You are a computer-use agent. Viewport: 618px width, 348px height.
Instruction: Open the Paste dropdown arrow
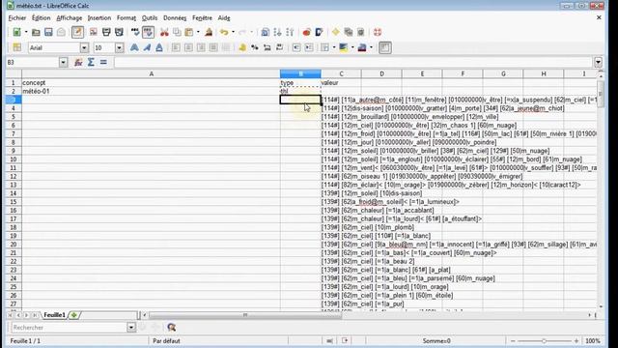pos(198,32)
